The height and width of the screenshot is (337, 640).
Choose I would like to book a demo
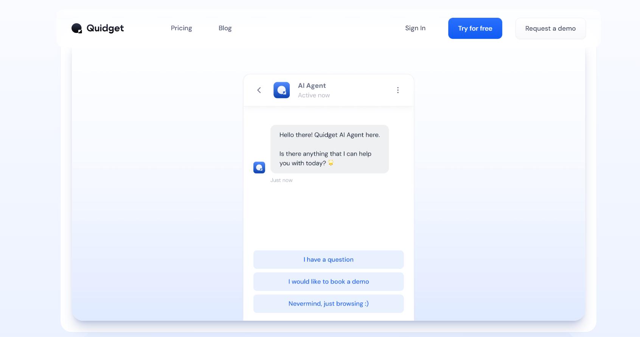pyautogui.click(x=328, y=282)
